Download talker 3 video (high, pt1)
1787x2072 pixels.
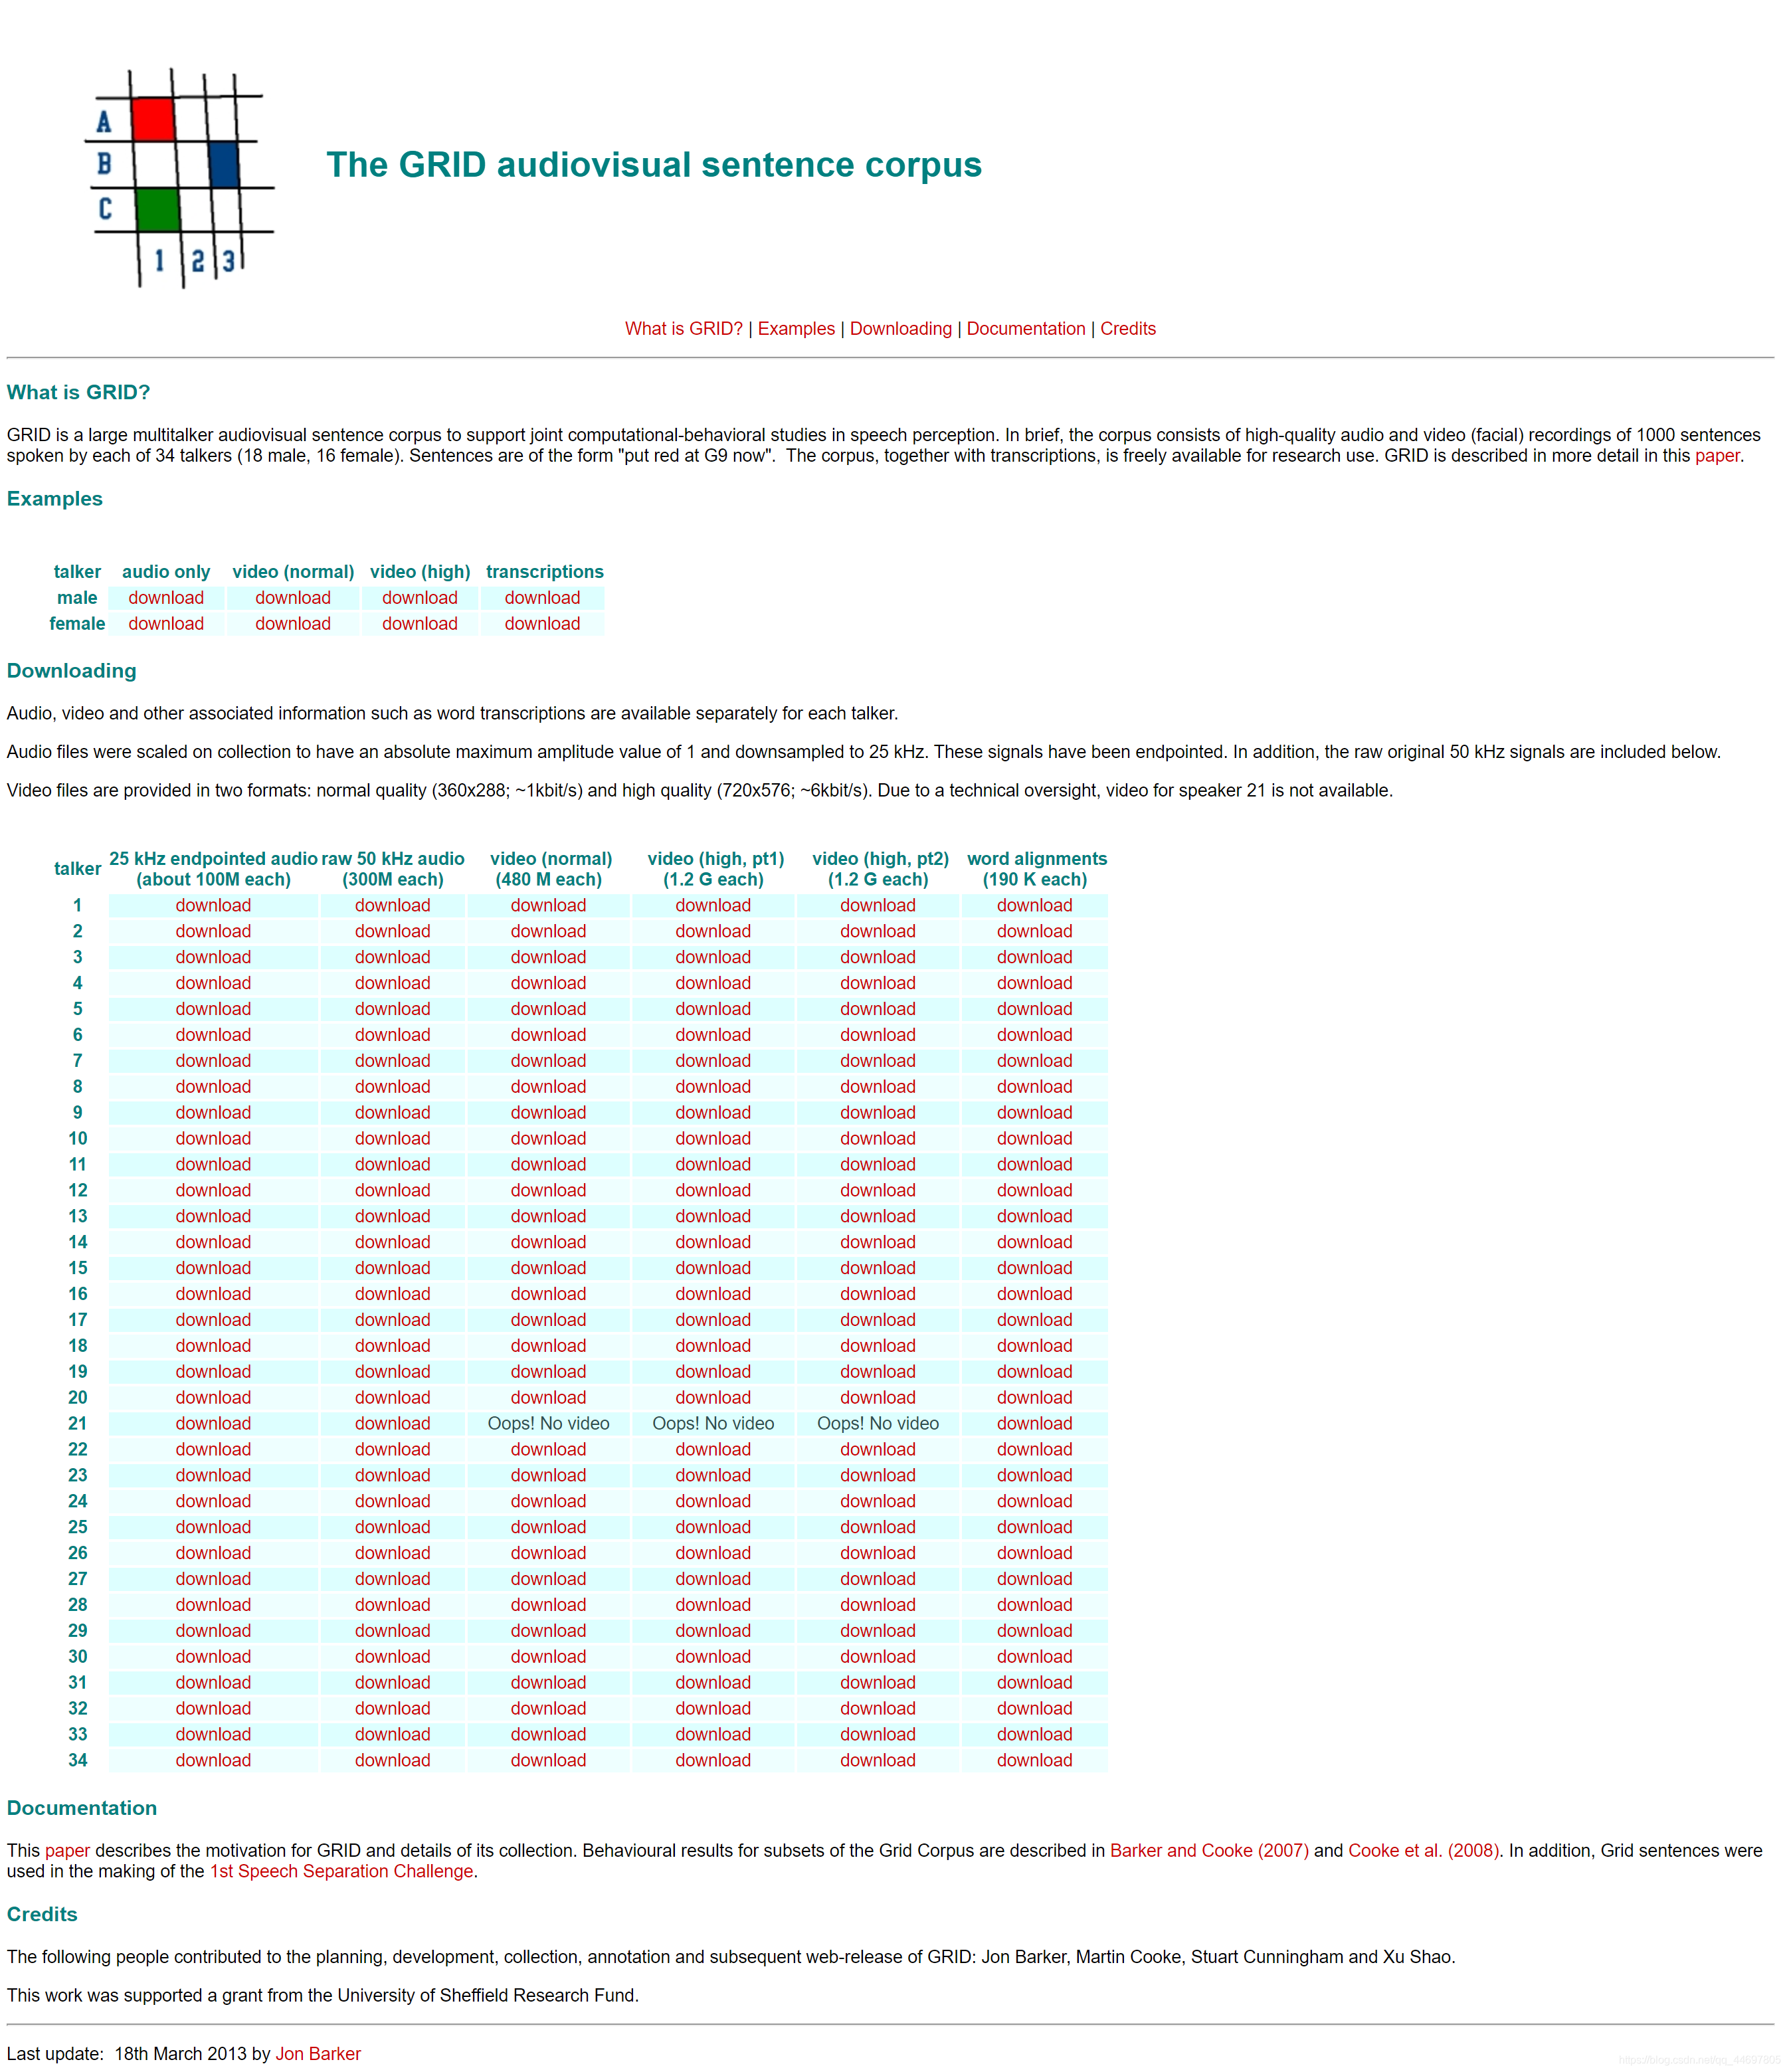[x=713, y=957]
